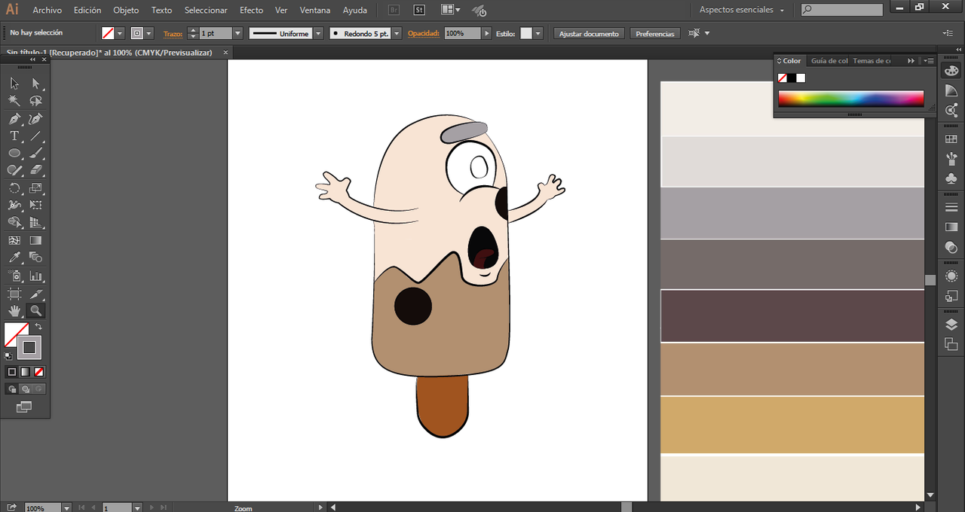Screen dimensions: 965x512
Task: Click the Ajustar documento button
Action: [x=589, y=34]
